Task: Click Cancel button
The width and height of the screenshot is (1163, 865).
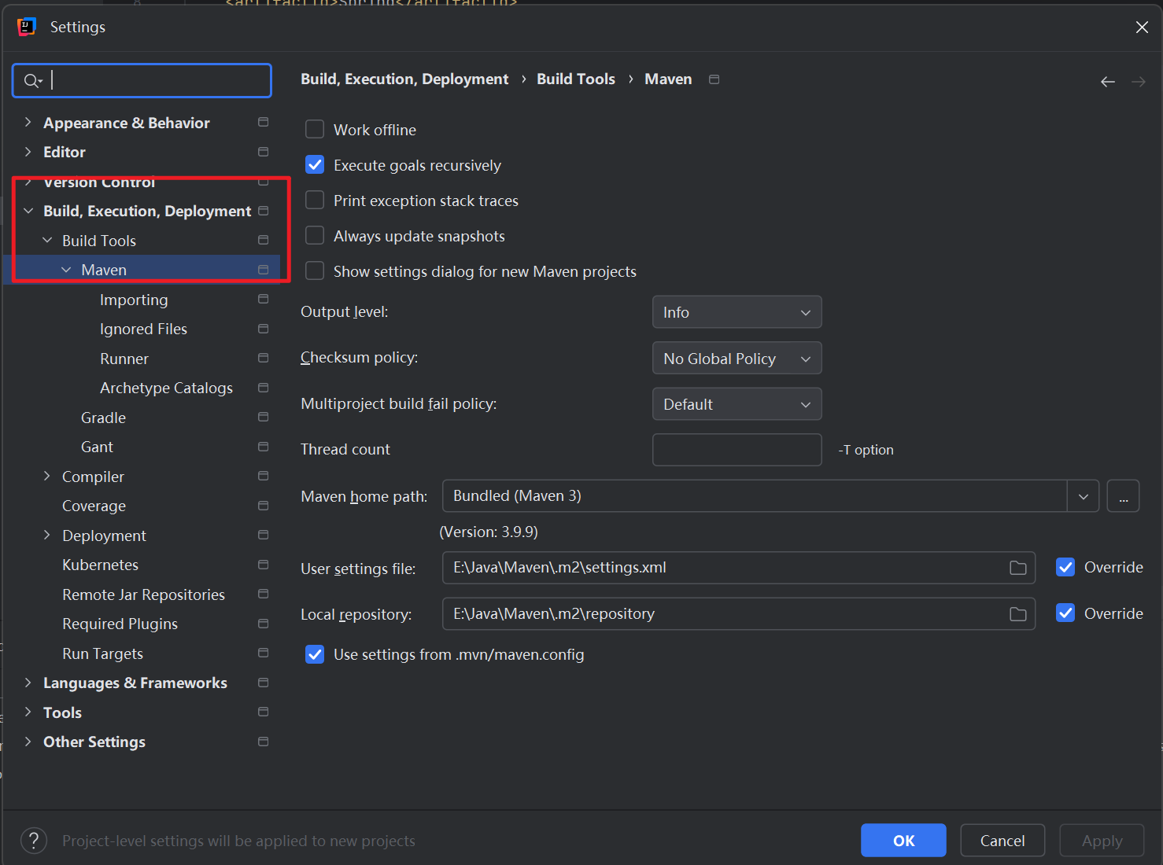Action: (x=1002, y=841)
